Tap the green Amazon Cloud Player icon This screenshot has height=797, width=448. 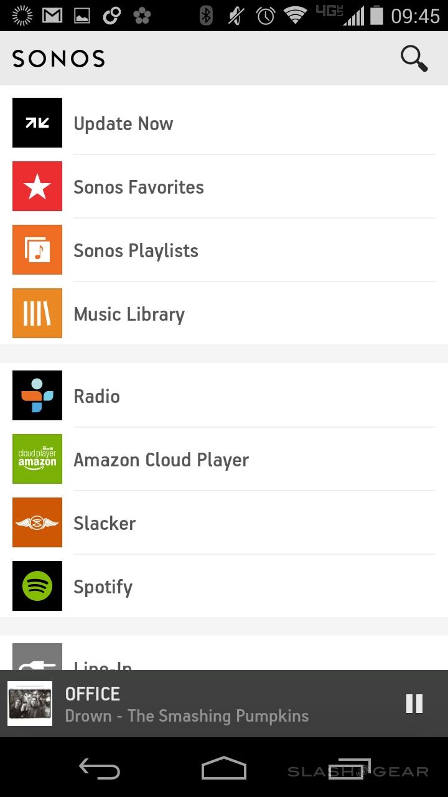click(37, 459)
